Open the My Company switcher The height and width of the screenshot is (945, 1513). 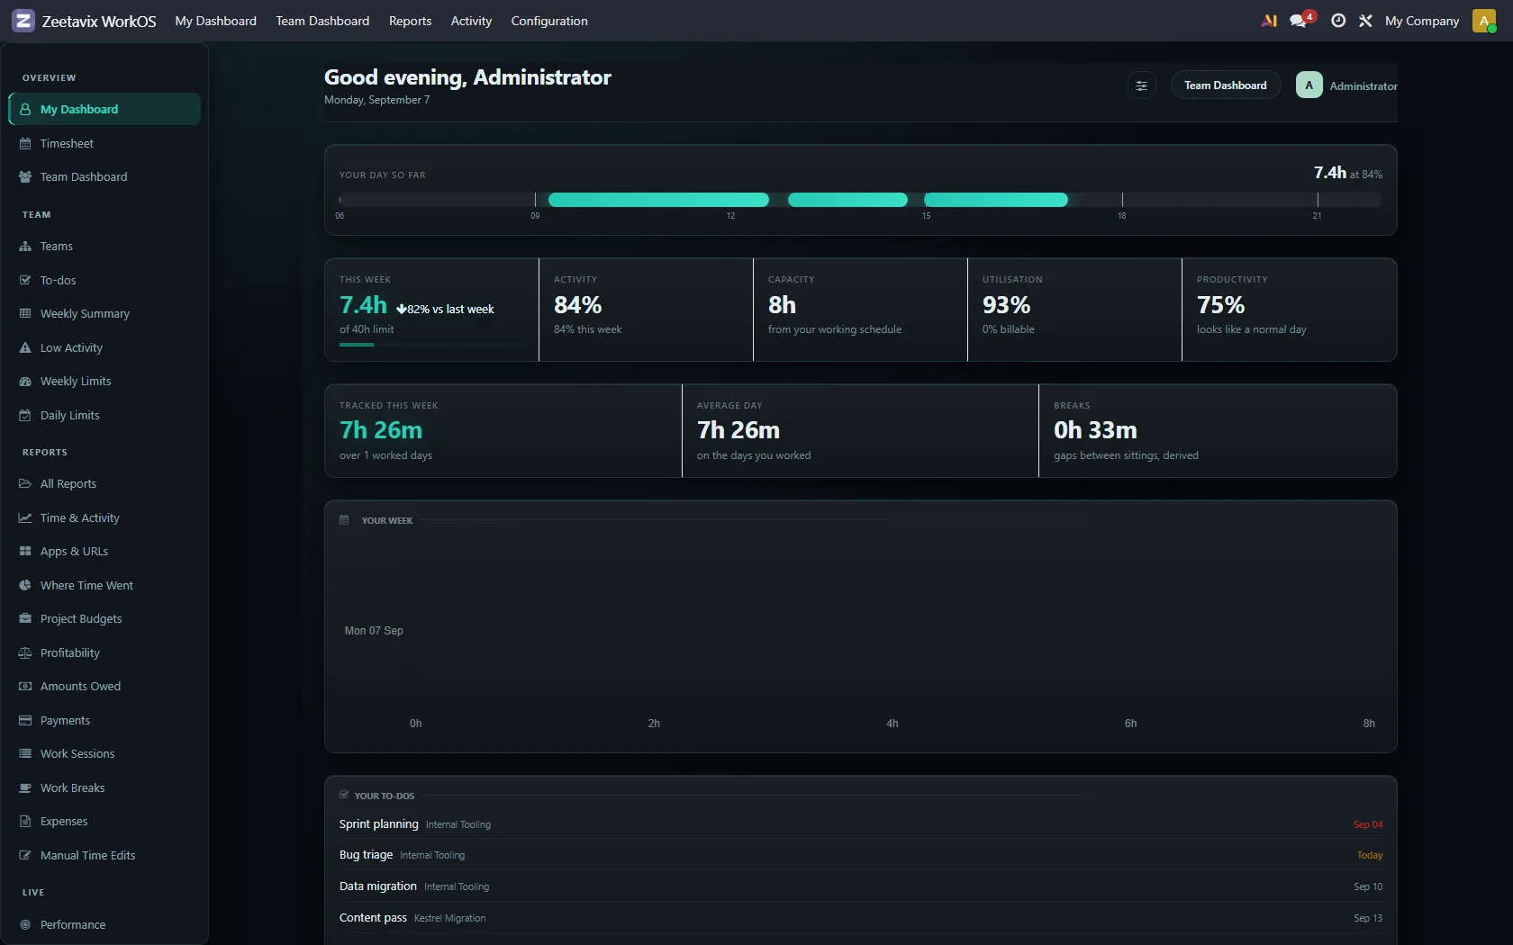1422,21
